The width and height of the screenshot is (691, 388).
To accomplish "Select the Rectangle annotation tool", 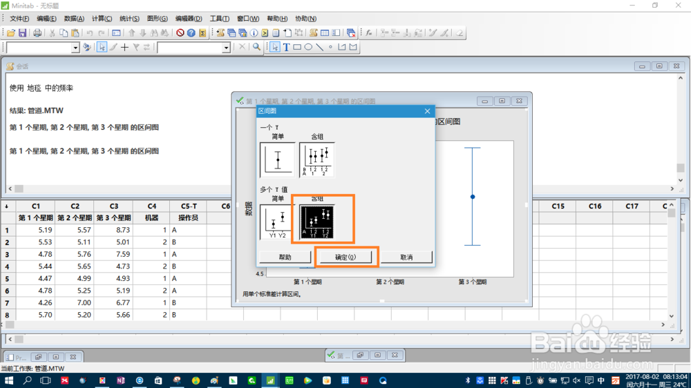I will tap(297, 47).
